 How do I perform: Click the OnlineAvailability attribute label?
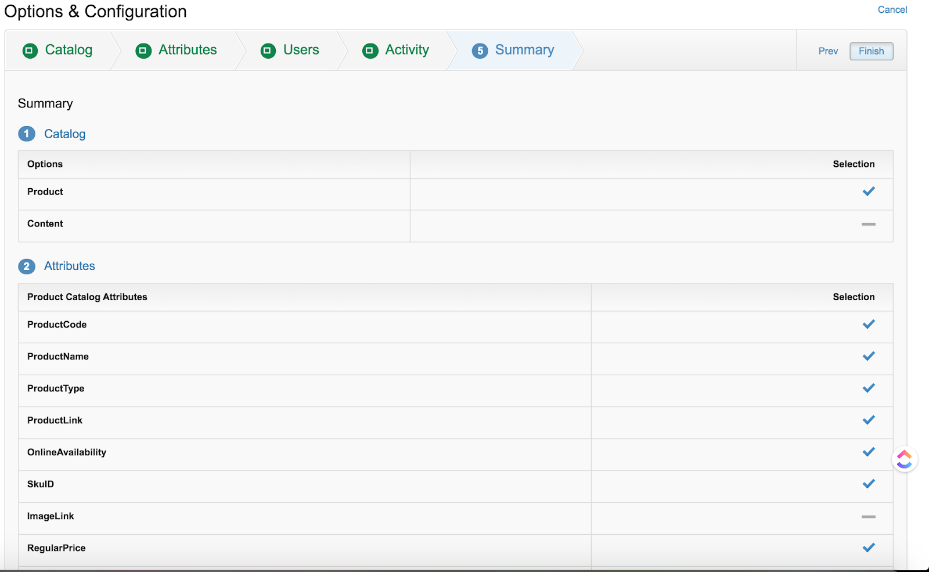pos(67,452)
